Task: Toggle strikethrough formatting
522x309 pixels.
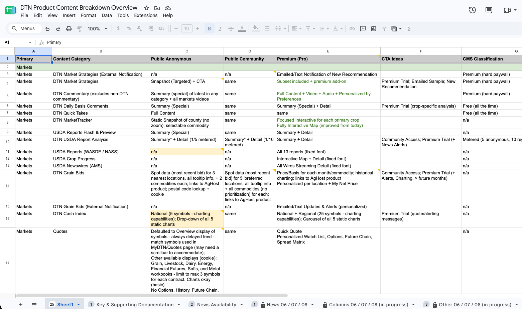Action: pyautogui.click(x=231, y=29)
